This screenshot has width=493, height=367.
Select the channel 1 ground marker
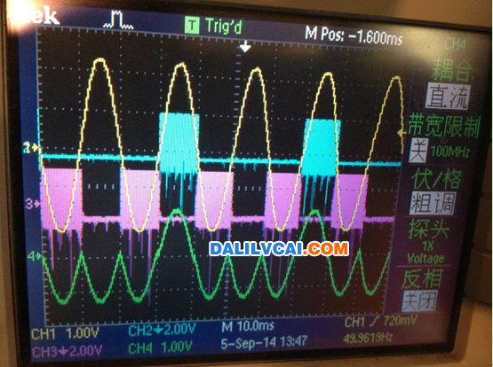pos(32,147)
